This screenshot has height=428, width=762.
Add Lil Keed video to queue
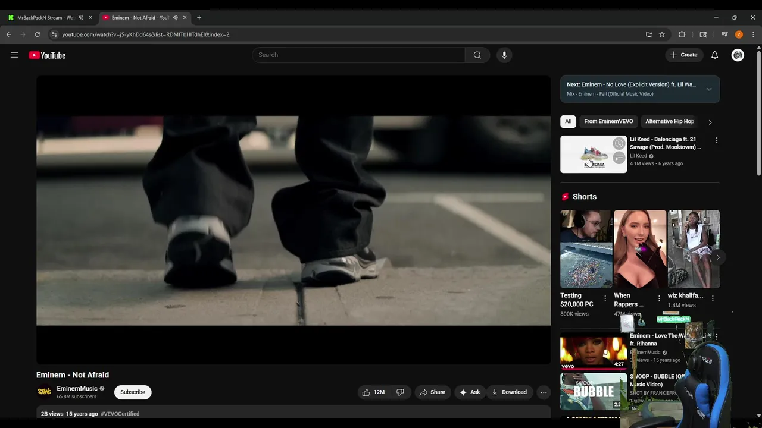tap(619, 158)
